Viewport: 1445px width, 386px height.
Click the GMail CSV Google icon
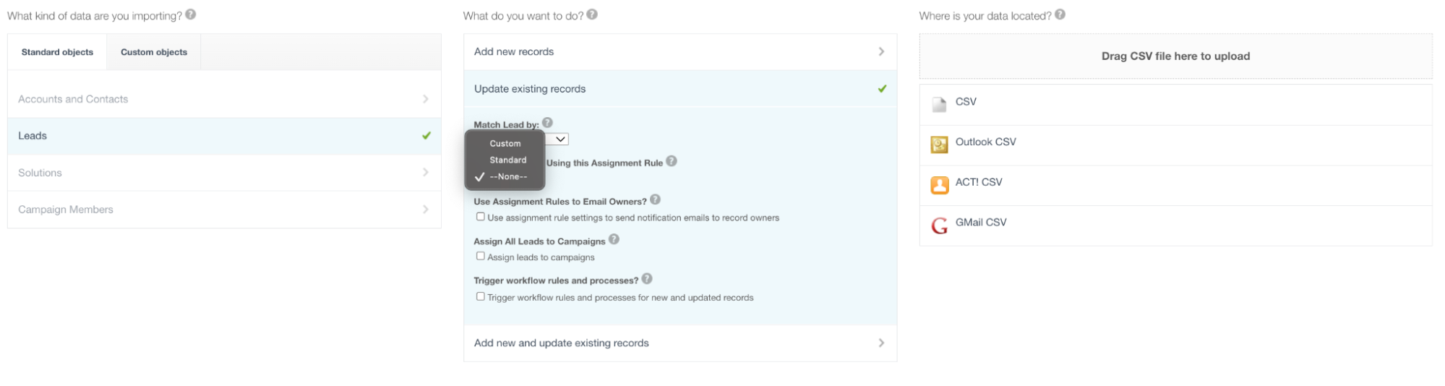[x=939, y=226]
